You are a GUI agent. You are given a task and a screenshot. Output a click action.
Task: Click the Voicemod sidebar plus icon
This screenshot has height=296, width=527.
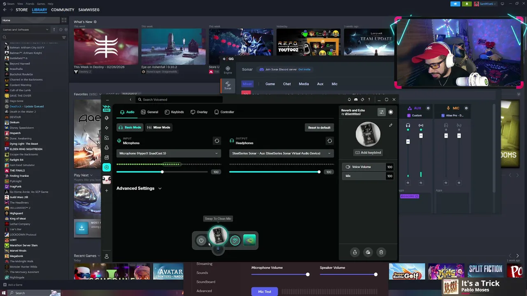[107, 190]
